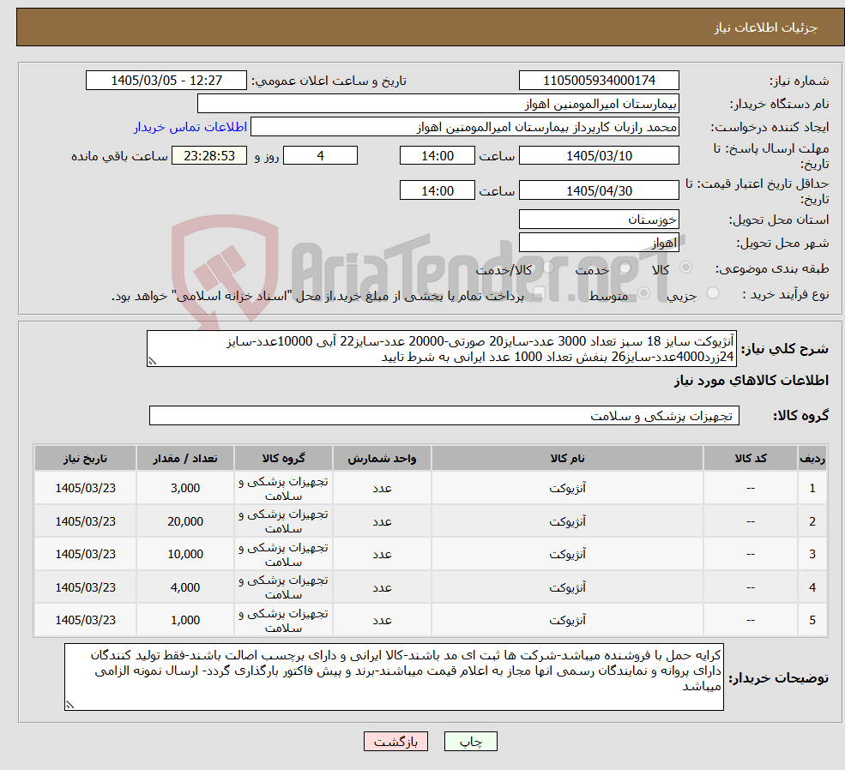Viewport: 845px width, 770px height.
Task: Click the buyer organization name field
Action: point(438,104)
